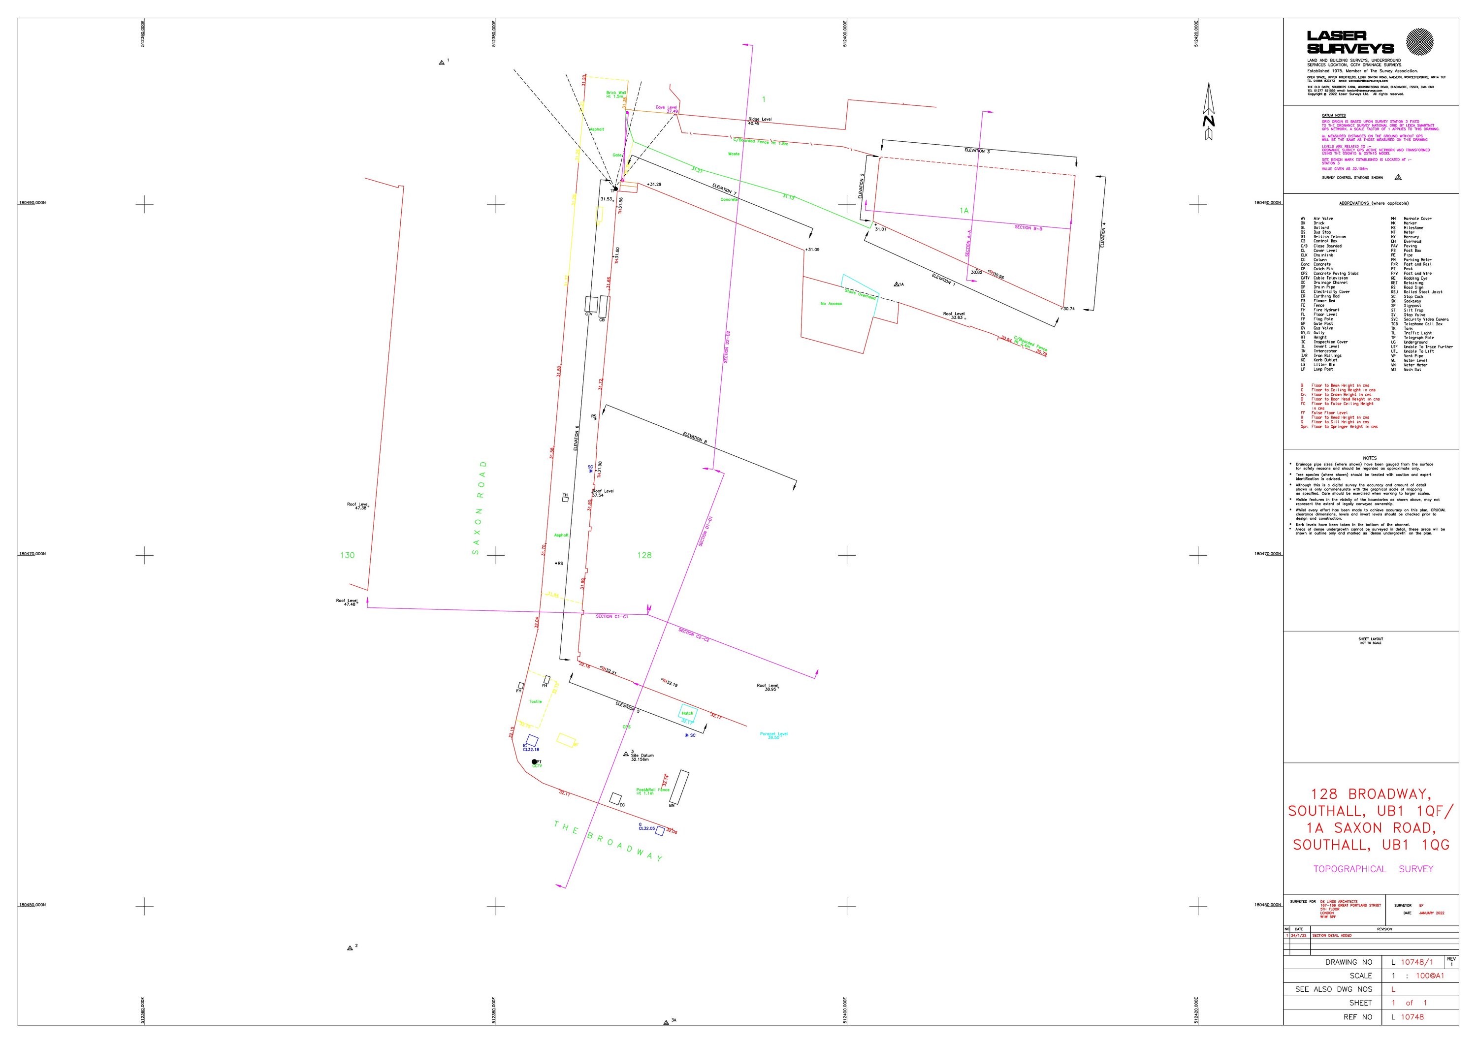Click the Laser Surveys circular logo
The image size is (1477, 1043).
(1419, 42)
